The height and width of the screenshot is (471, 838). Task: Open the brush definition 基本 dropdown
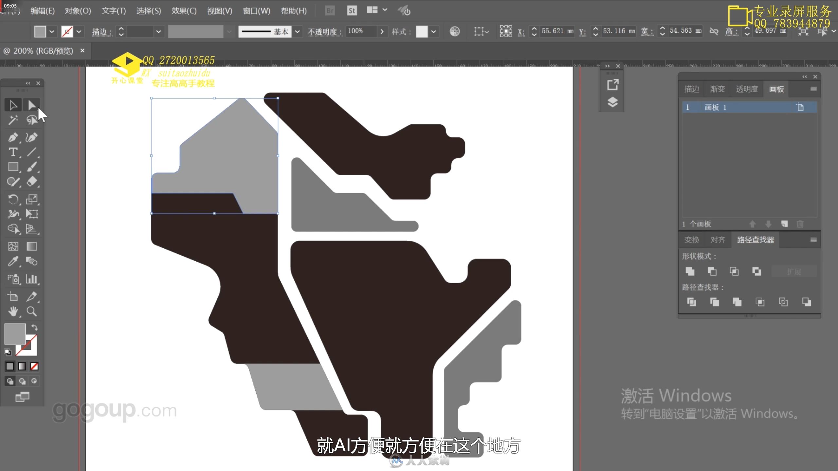pyautogui.click(x=297, y=32)
